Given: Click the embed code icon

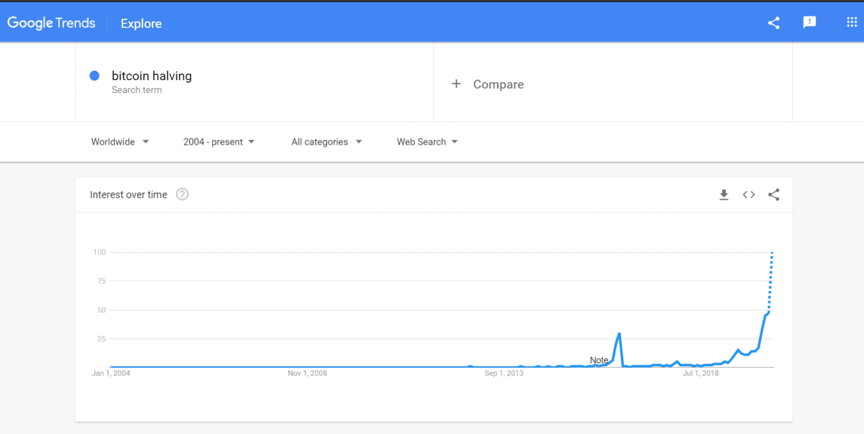Looking at the screenshot, I should (749, 195).
